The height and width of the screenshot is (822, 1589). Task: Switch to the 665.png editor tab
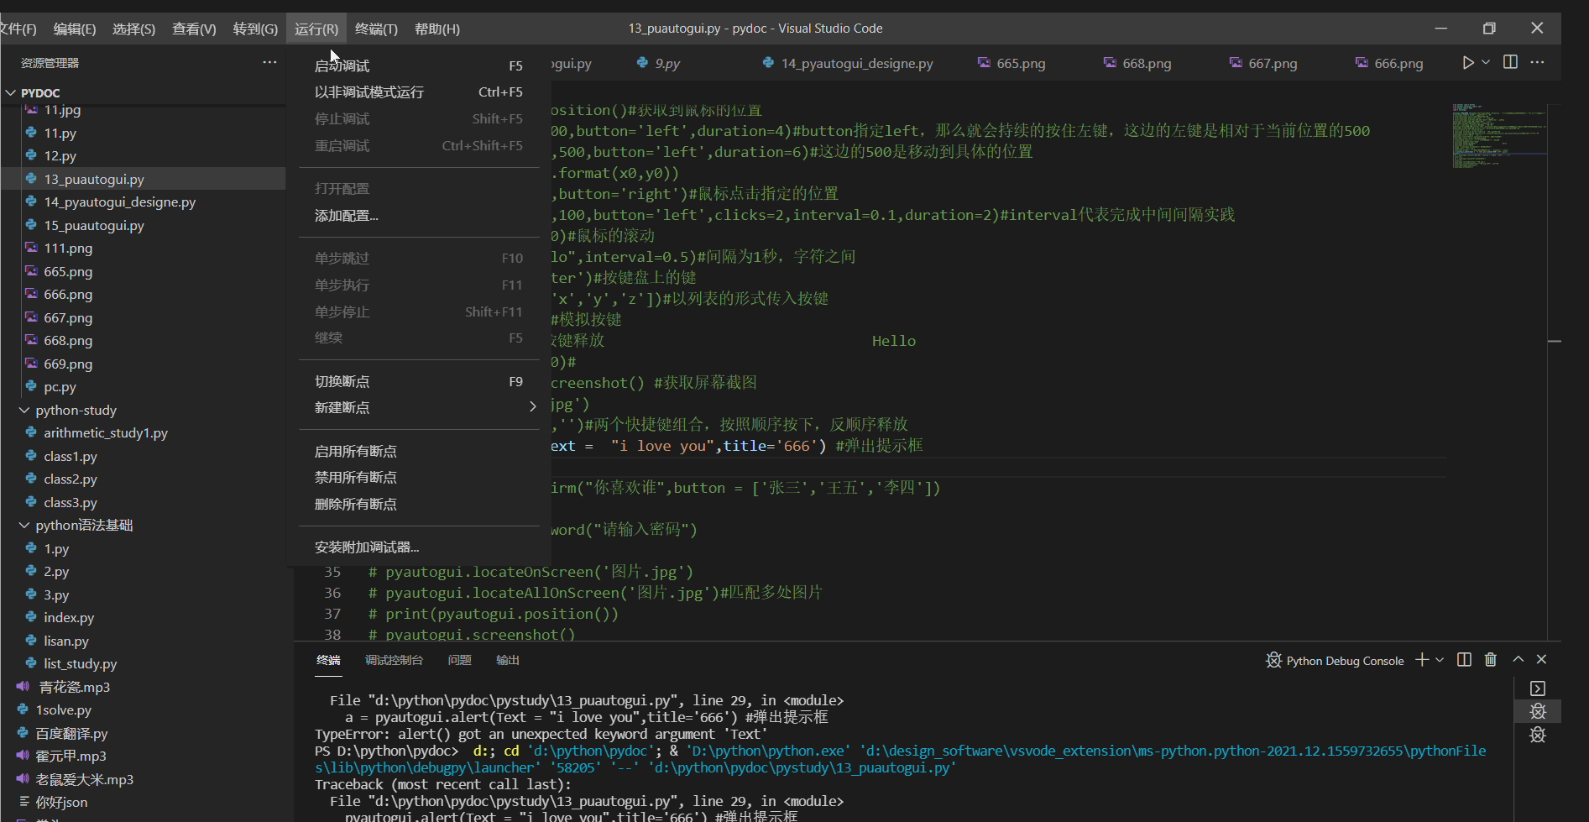click(1021, 63)
